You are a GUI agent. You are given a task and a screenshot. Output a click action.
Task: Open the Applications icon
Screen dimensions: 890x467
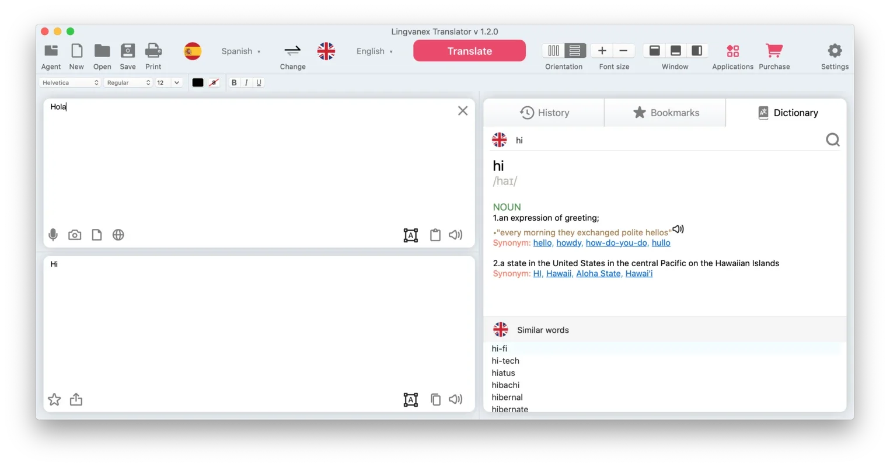[x=733, y=51]
